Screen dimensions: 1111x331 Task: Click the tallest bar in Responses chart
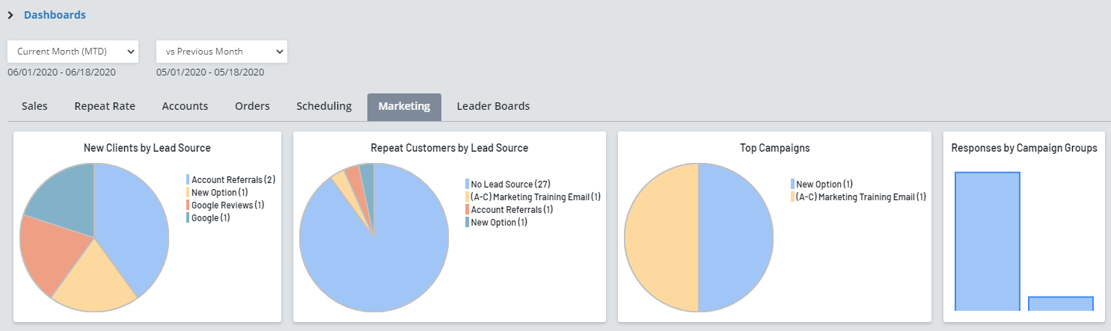(x=987, y=241)
